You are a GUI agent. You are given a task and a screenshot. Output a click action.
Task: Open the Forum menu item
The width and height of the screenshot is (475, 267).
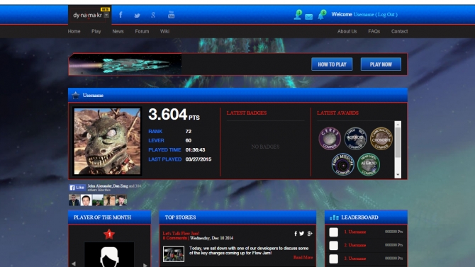click(x=142, y=31)
